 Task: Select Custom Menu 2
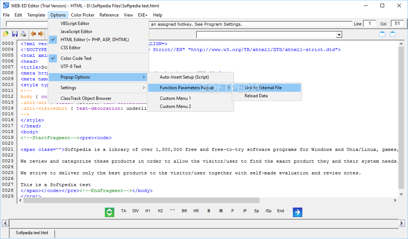tap(190, 106)
